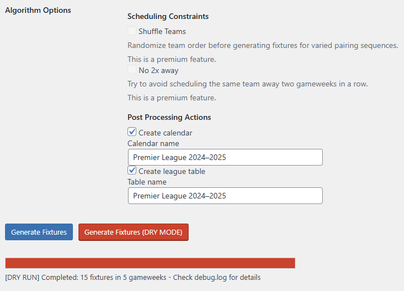The image size is (404, 291).
Task: Disable the Create league table checkbox
Action: click(x=132, y=171)
